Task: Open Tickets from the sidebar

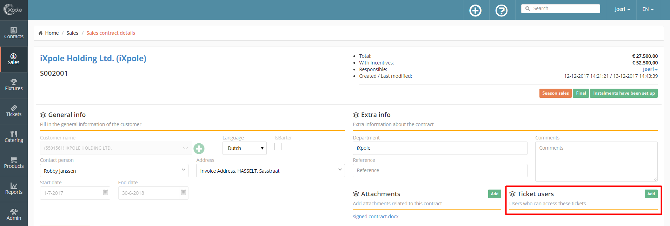Action: point(14,111)
